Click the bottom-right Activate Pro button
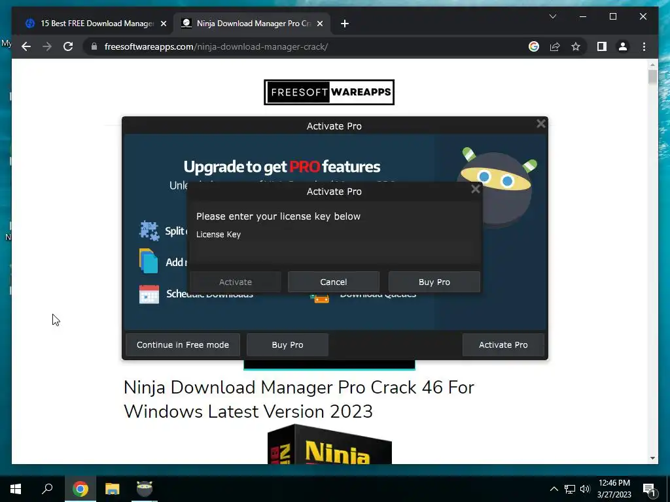Screen dimensions: 670x502 [503, 344]
